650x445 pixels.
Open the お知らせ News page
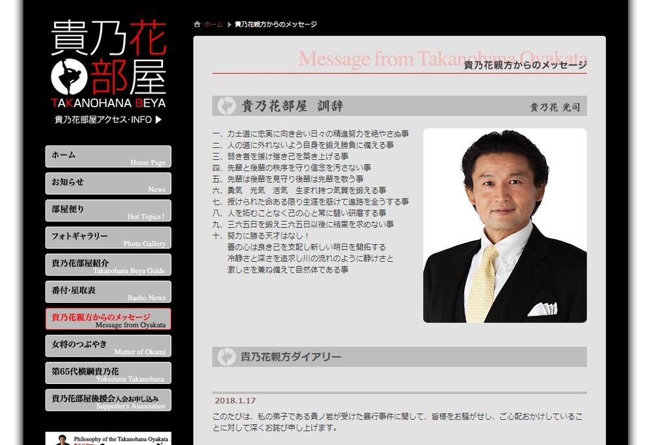[x=108, y=183]
